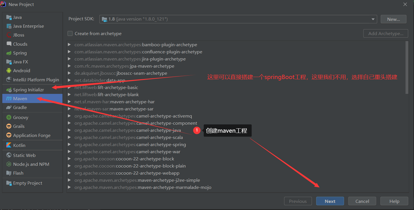Select the Kotlin icon
Image resolution: width=414 pixels, height=210 pixels.
tap(9, 145)
